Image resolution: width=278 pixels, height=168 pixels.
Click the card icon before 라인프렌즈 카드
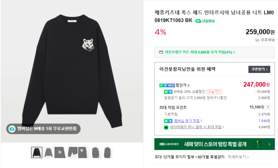point(161,52)
